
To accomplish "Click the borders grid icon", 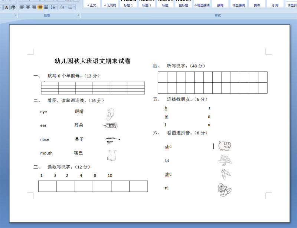I will coord(70,7).
